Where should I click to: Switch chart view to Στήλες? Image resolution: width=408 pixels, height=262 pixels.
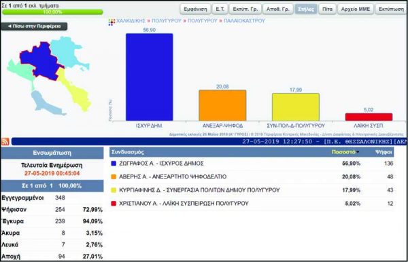[x=306, y=9]
